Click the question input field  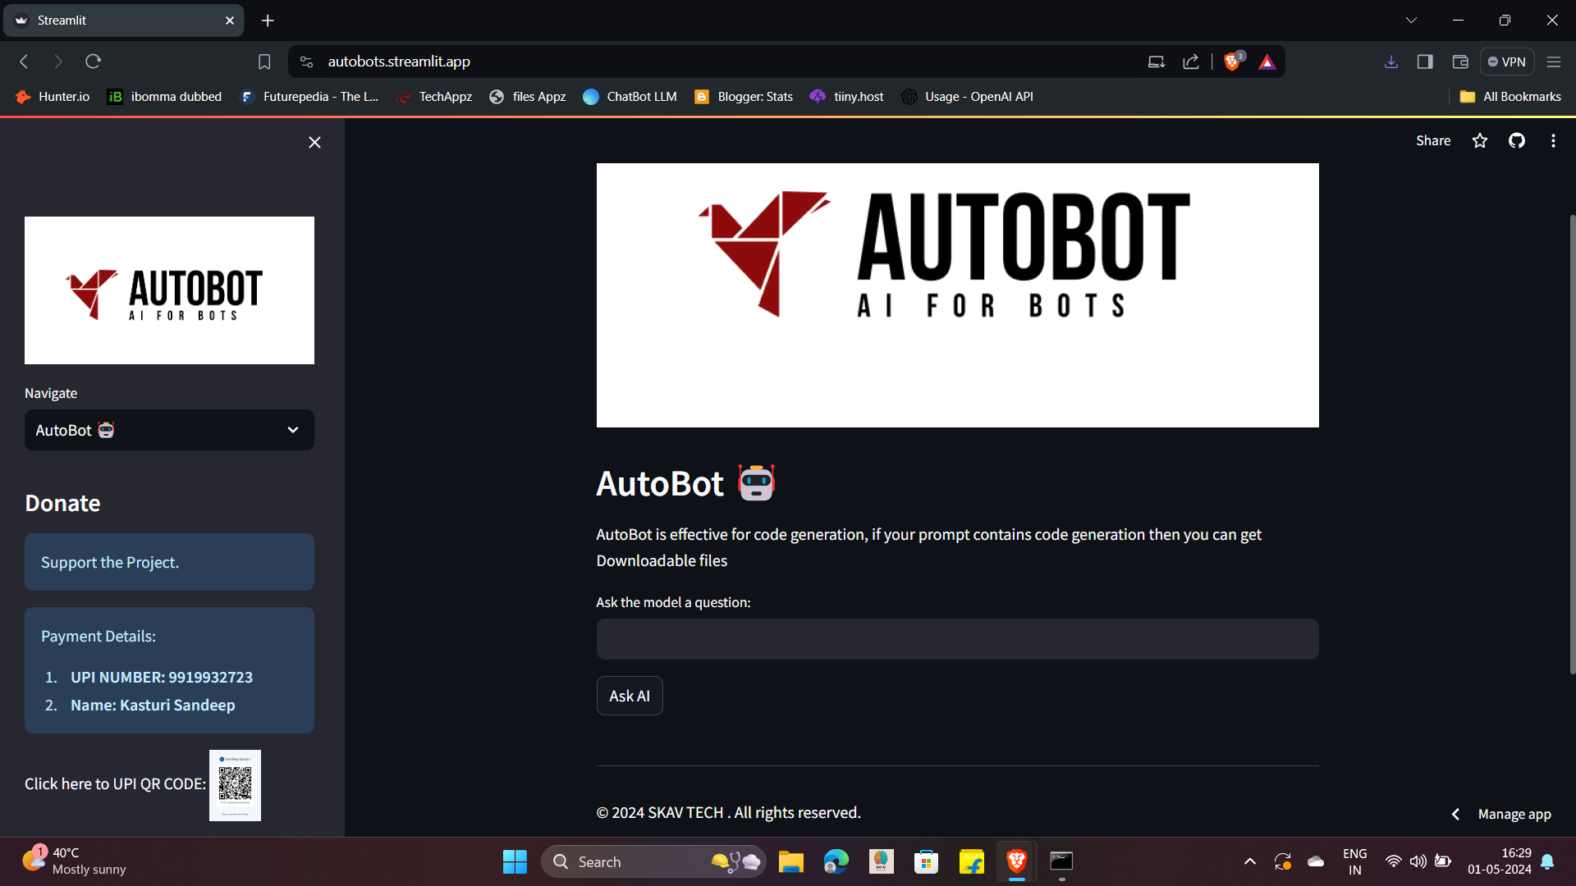(957, 639)
